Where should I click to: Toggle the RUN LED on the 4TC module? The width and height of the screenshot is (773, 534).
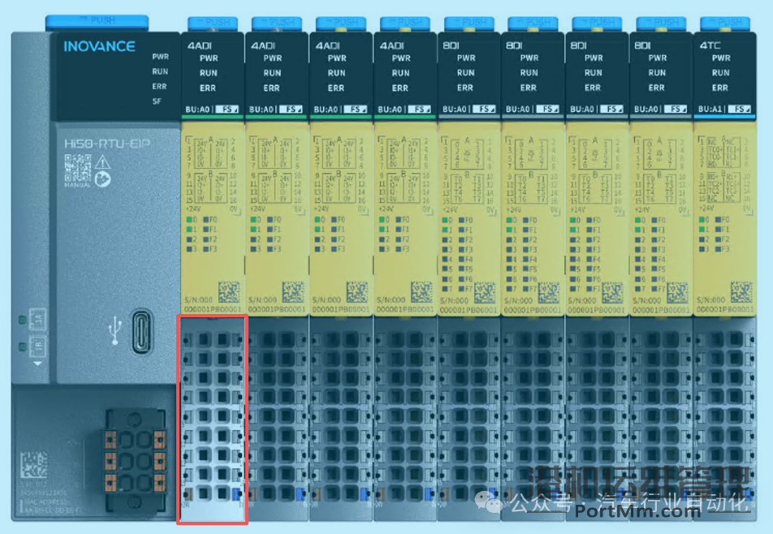coord(721,72)
